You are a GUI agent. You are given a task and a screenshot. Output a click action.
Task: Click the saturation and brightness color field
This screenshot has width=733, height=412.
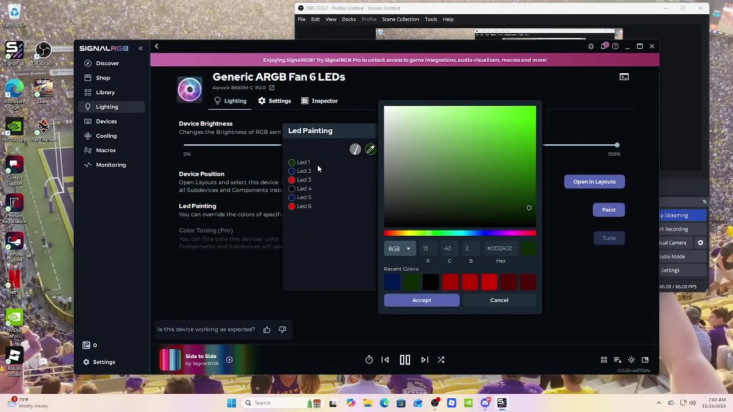coord(460,167)
